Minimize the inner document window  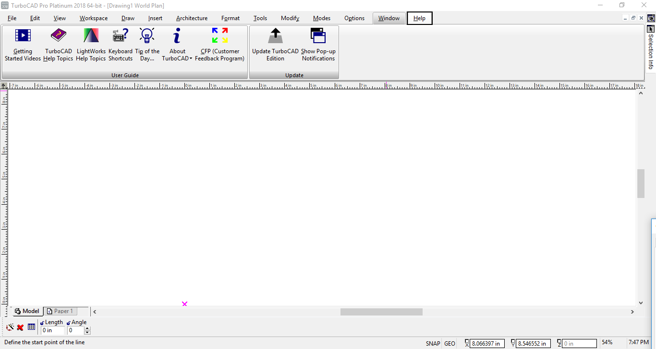point(625,18)
